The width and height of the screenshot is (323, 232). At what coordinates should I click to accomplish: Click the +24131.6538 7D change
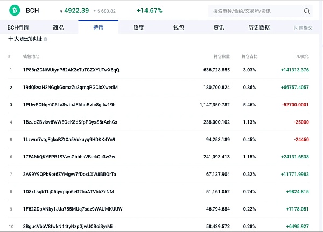(295, 157)
